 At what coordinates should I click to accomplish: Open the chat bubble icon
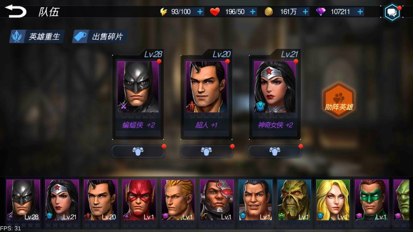pos(392,12)
